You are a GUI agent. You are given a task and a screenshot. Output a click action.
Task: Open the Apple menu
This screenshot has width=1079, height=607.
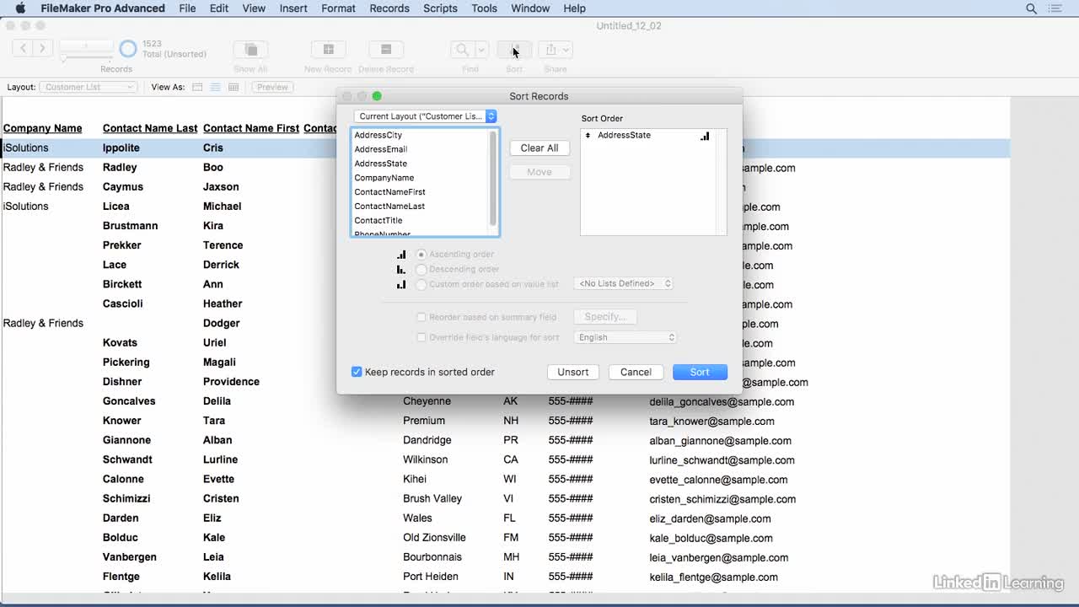click(x=20, y=8)
